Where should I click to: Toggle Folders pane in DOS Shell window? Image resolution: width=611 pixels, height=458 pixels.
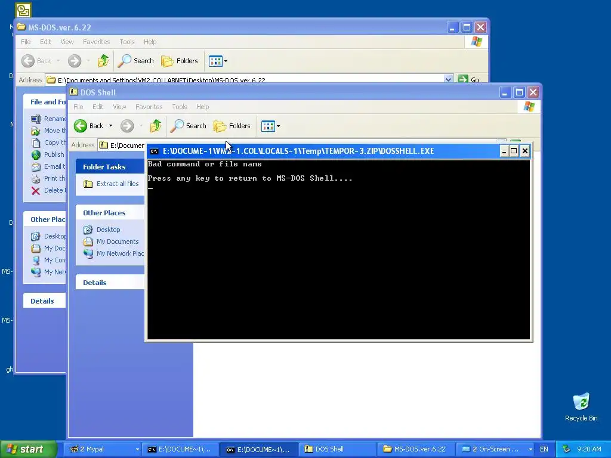click(x=232, y=126)
